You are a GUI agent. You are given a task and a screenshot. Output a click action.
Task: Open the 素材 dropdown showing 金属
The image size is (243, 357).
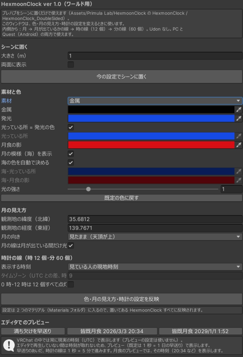pos(155,101)
